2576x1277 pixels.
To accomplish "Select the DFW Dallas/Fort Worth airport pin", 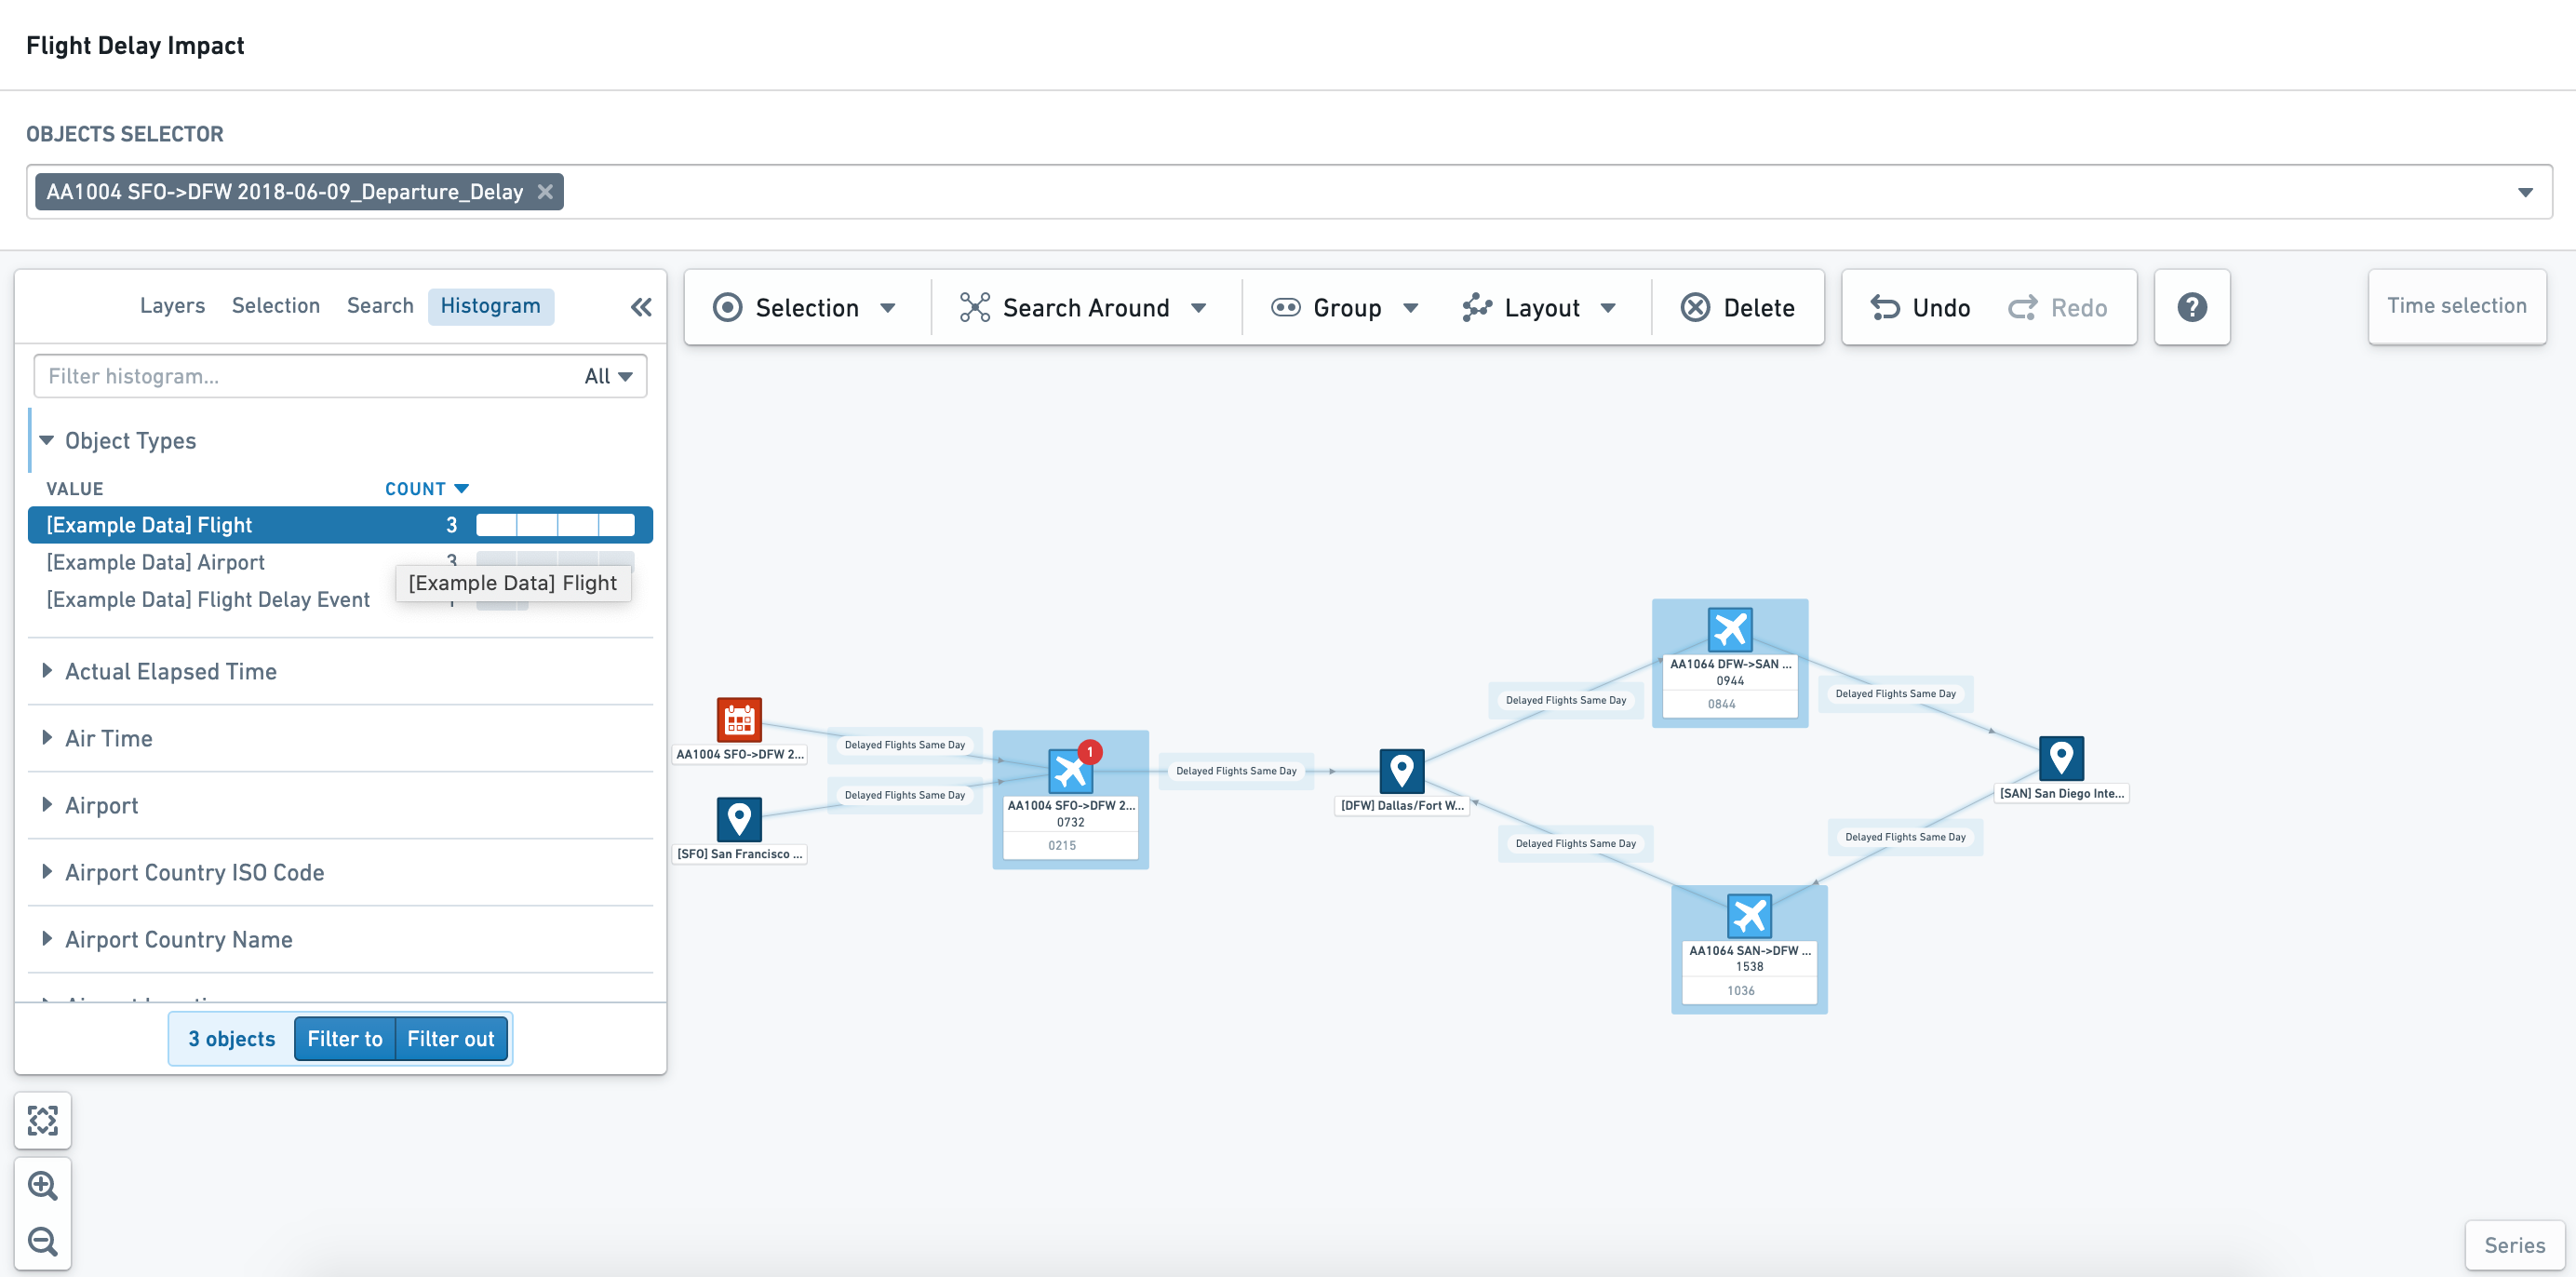I will 1401,771.
